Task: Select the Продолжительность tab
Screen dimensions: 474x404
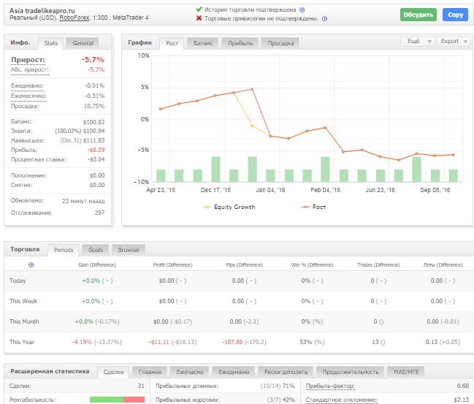Action: click(350, 372)
